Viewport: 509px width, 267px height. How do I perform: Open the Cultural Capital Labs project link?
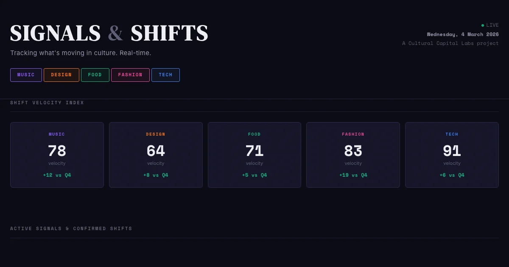click(x=450, y=43)
